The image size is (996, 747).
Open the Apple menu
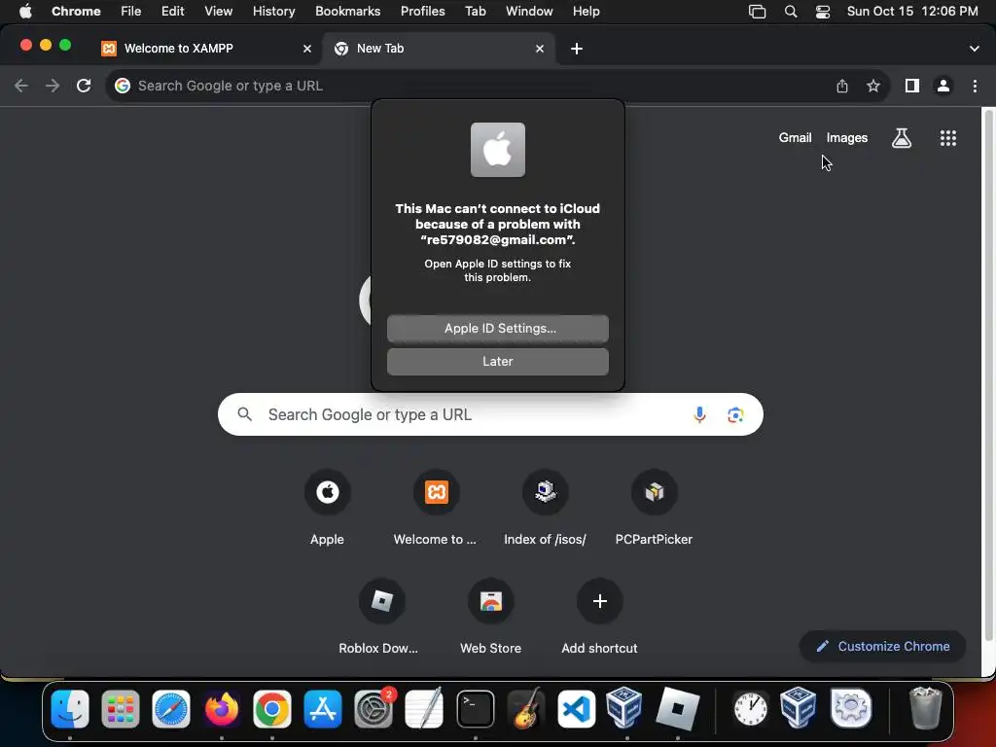pyautogui.click(x=25, y=12)
